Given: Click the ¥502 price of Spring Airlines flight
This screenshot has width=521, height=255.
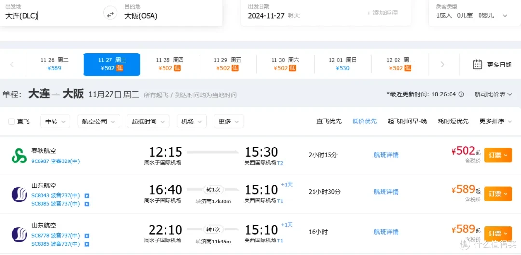Looking at the screenshot, I should (x=463, y=151).
